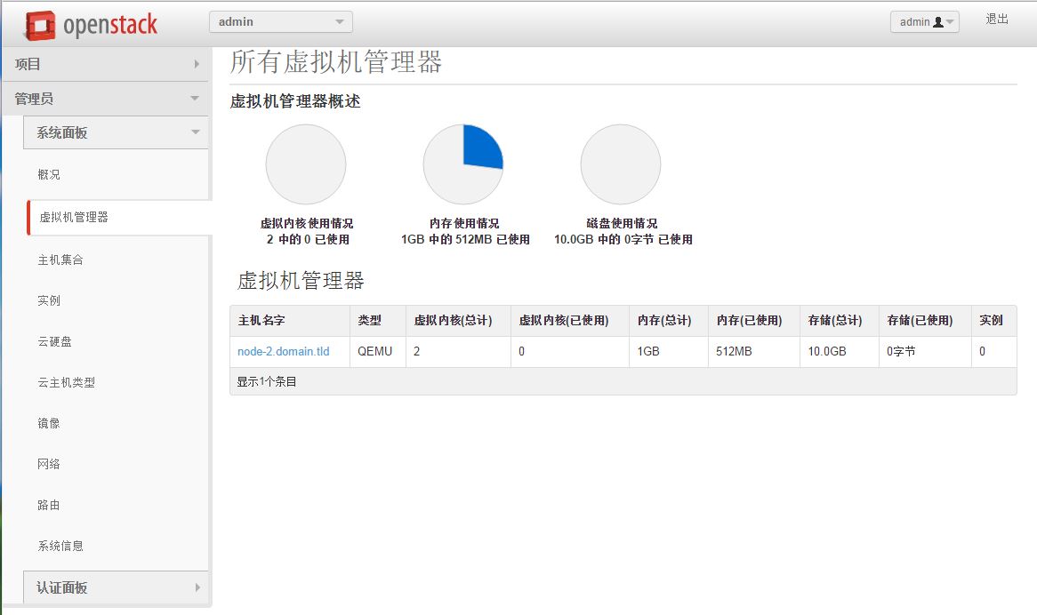Click the admin user profile icon

[x=937, y=22]
